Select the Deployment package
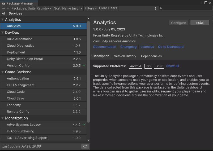The height and width of the screenshot is (151, 213). [x=44, y=52]
